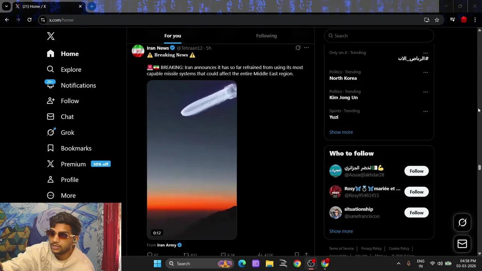Follow the situationship account
This screenshot has width=482, height=271.
pos(416,213)
